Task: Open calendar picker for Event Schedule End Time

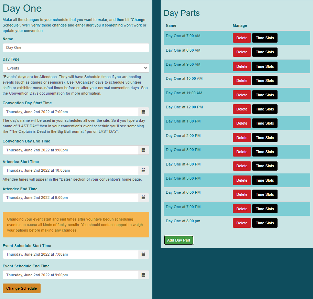Action: click(x=143, y=275)
